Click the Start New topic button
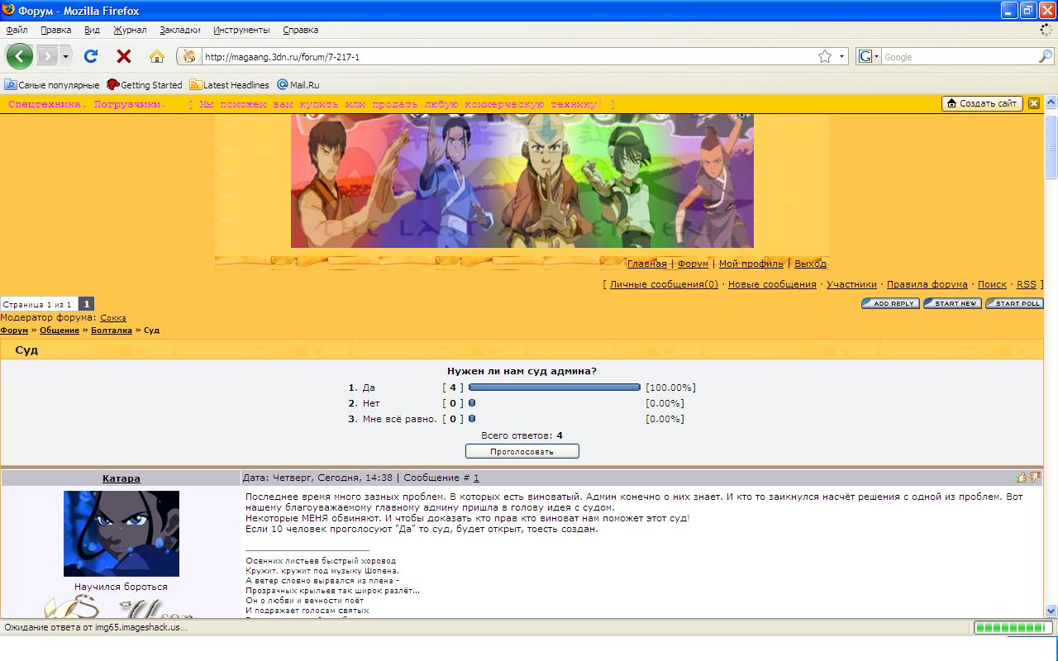1058x661 pixels. coord(952,303)
